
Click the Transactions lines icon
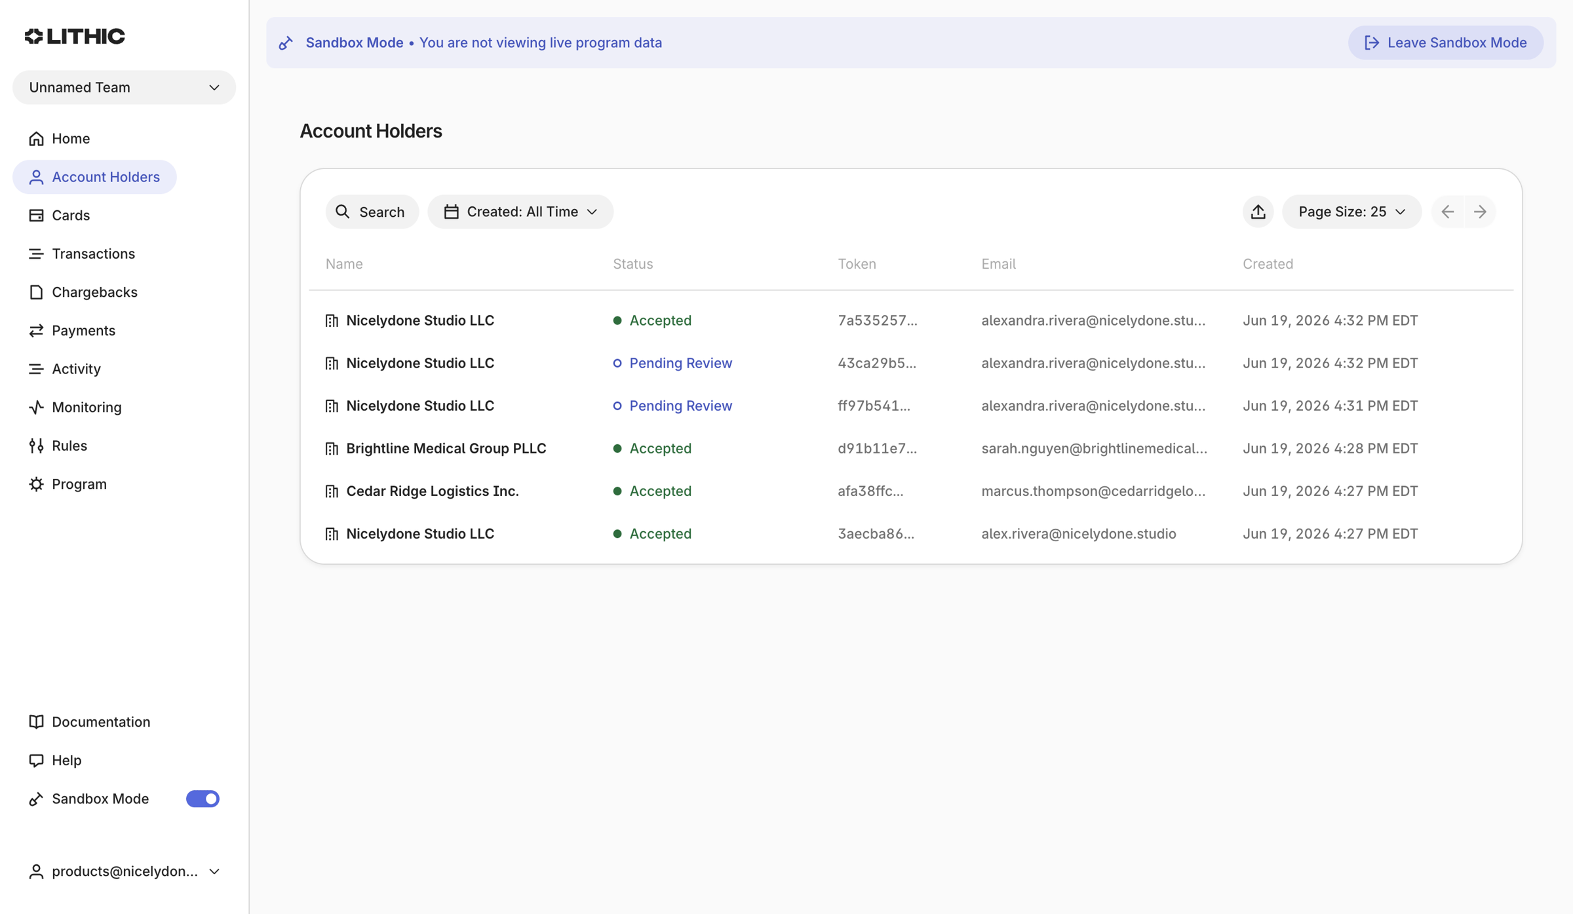point(36,254)
